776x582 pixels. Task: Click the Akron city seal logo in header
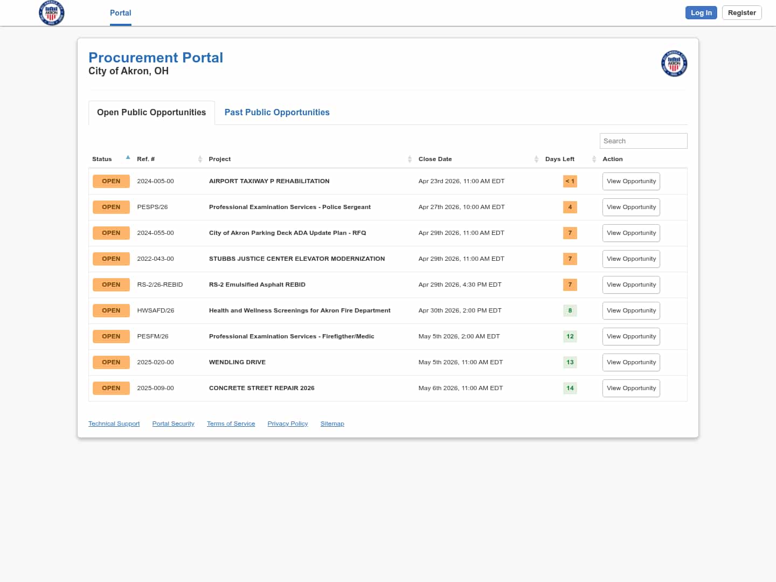(52, 13)
